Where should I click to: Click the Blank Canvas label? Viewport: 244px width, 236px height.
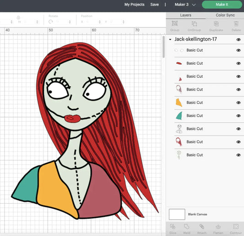[x=197, y=214]
